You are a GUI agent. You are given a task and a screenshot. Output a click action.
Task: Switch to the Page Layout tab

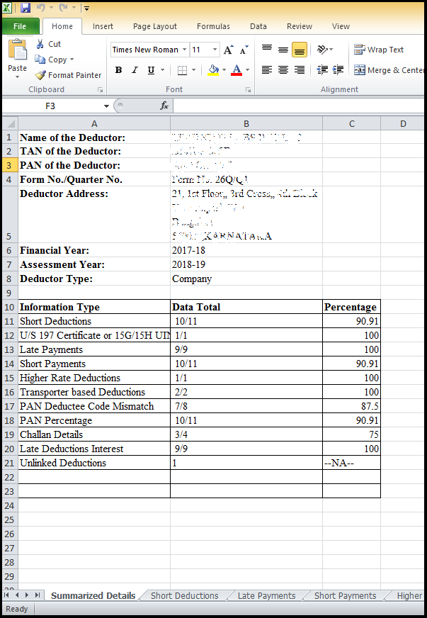(x=155, y=26)
